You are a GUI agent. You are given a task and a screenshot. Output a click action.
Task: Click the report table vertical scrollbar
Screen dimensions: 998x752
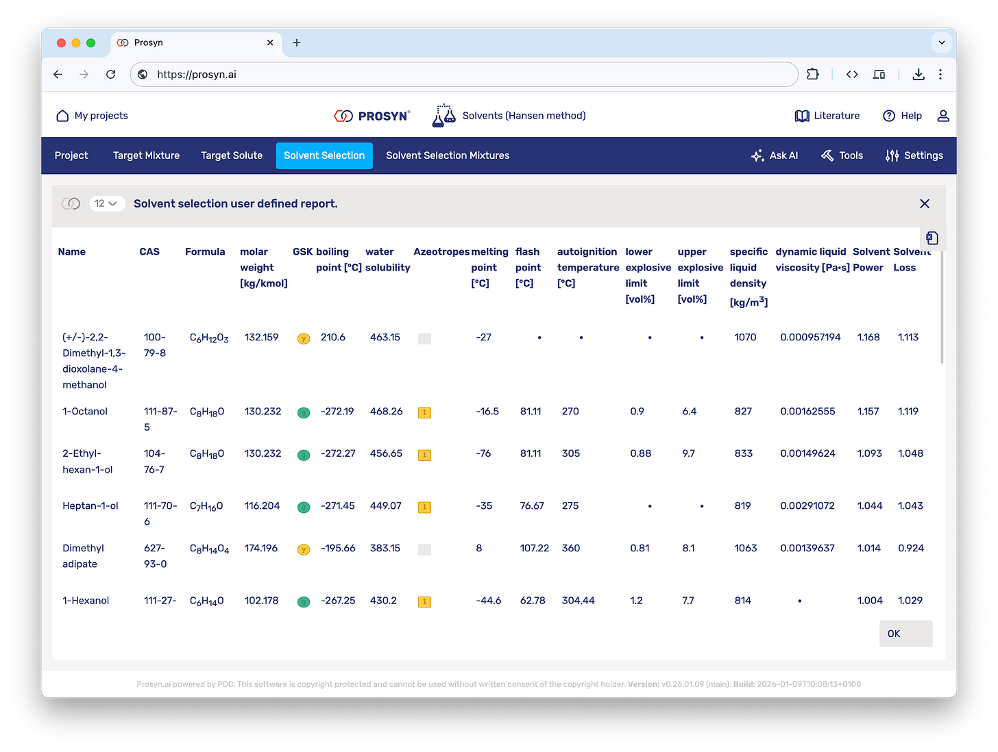coord(942,307)
